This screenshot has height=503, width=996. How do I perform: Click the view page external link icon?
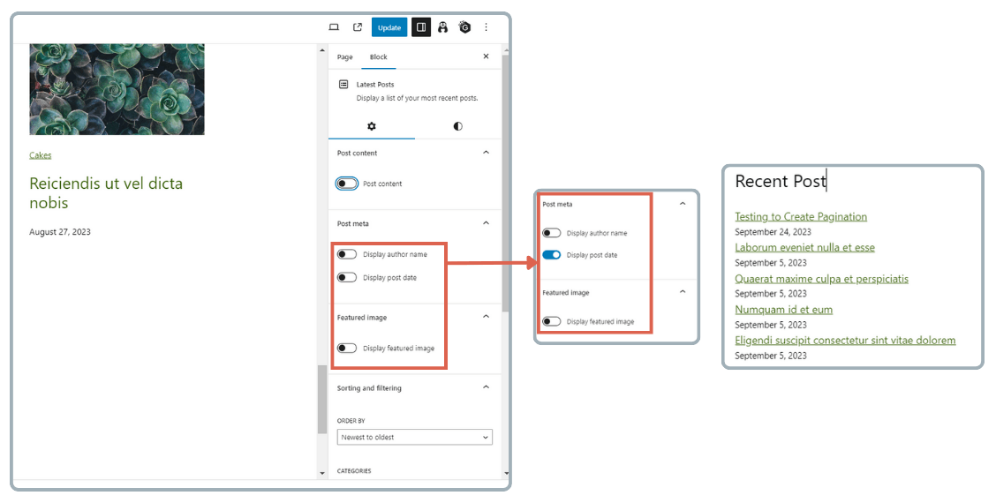358,27
